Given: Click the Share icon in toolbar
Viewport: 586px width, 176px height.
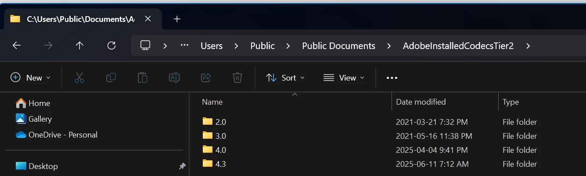Looking at the screenshot, I should [206, 77].
